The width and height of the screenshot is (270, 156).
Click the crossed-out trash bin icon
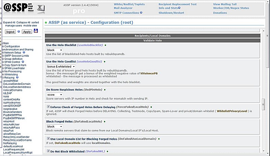41,8
